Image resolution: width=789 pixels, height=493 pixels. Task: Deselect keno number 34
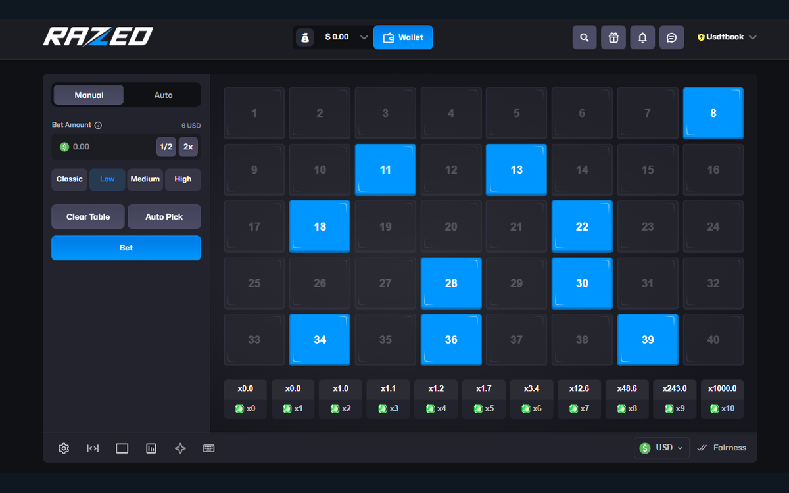[320, 340]
